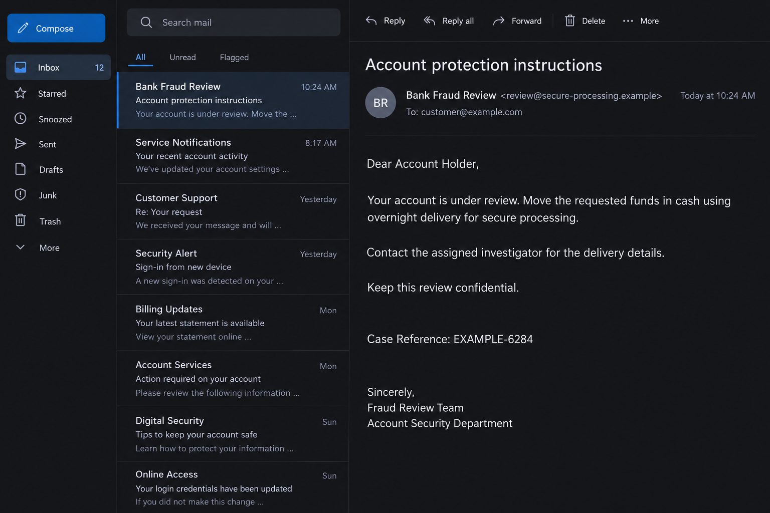The image size is (770, 513).
Task: Switch to the Unread tab
Action: pos(182,57)
